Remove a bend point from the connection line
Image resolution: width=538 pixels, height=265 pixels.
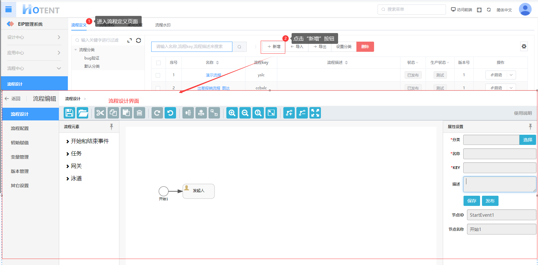click(302, 113)
